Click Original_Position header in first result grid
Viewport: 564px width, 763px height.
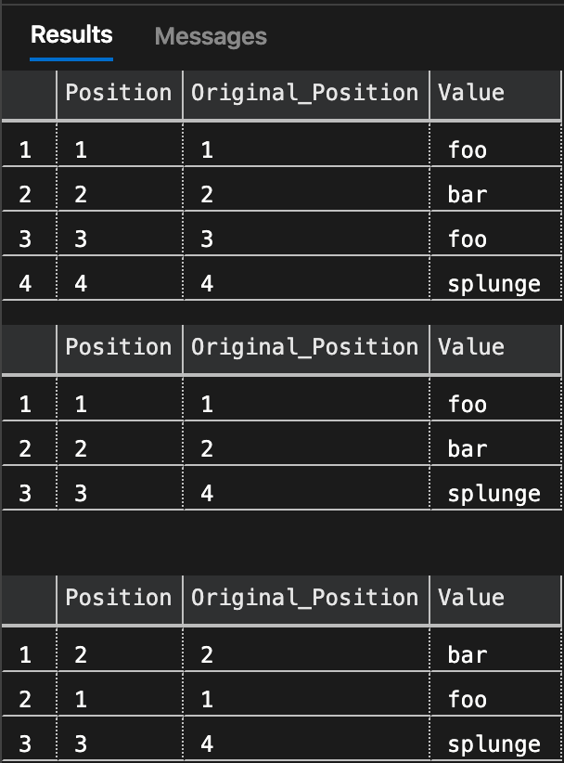click(x=305, y=93)
